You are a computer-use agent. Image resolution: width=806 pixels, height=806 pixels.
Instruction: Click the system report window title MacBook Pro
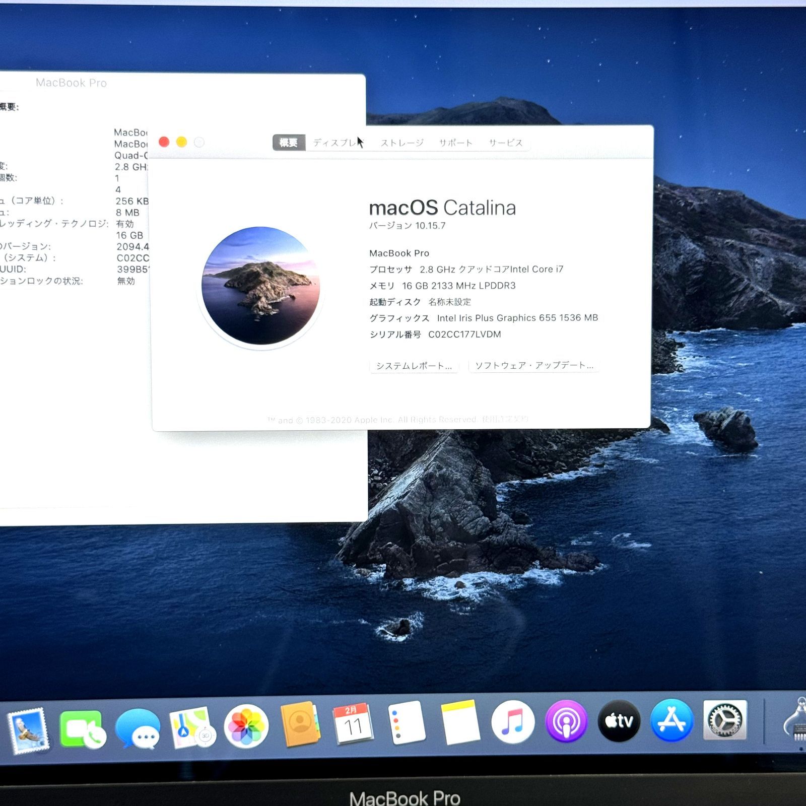point(71,83)
